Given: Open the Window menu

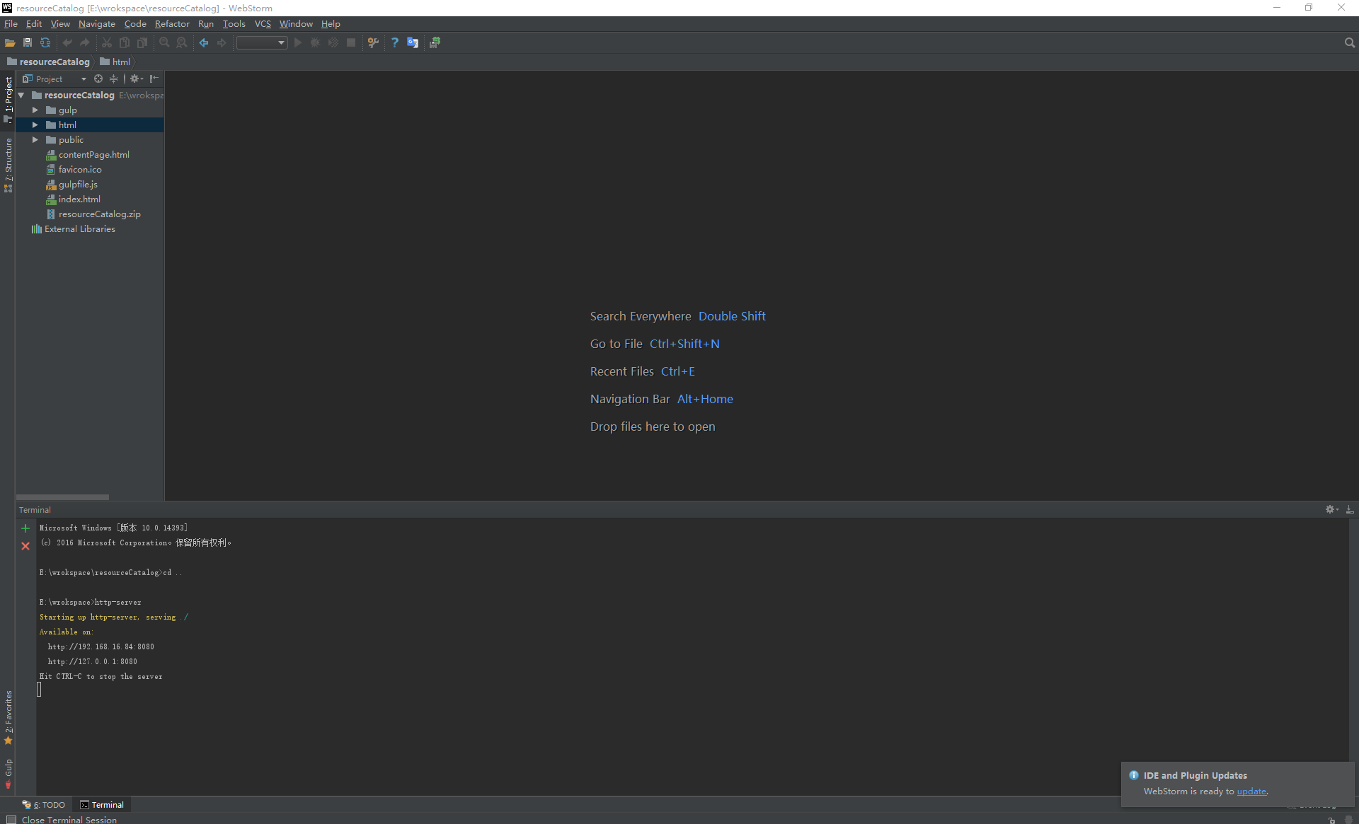Looking at the screenshot, I should pyautogui.click(x=296, y=23).
